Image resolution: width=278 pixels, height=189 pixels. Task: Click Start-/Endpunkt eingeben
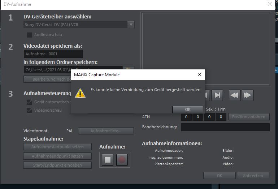pos(57,165)
